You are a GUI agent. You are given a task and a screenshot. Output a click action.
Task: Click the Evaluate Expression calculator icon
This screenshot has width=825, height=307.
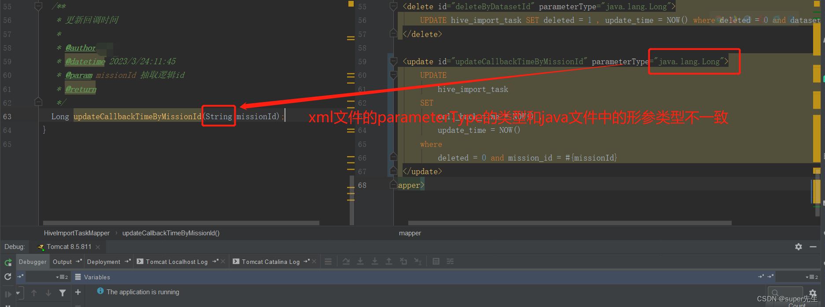point(436,261)
